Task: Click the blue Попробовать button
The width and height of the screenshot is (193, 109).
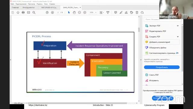Action: (x=162, y=67)
